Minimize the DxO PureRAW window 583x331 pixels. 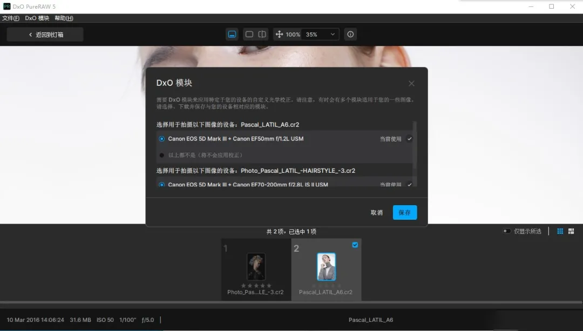tap(531, 6)
